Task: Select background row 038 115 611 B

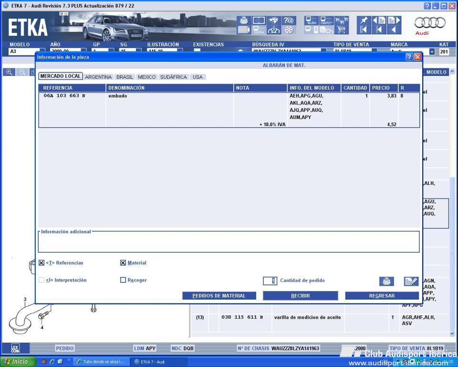Action: [242, 317]
